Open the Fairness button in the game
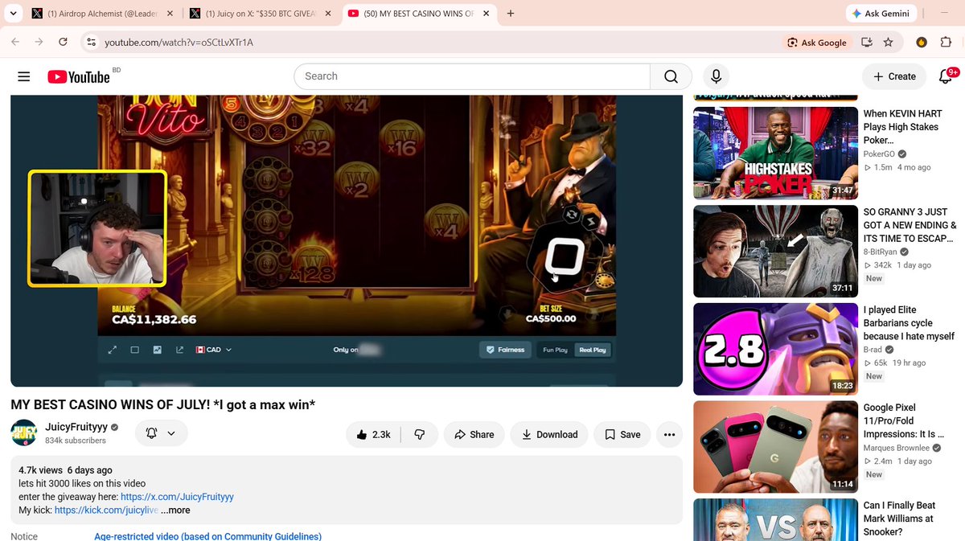965x541 pixels. 506,350
